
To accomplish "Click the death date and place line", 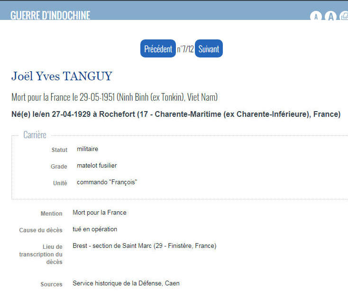I will tap(114, 97).
